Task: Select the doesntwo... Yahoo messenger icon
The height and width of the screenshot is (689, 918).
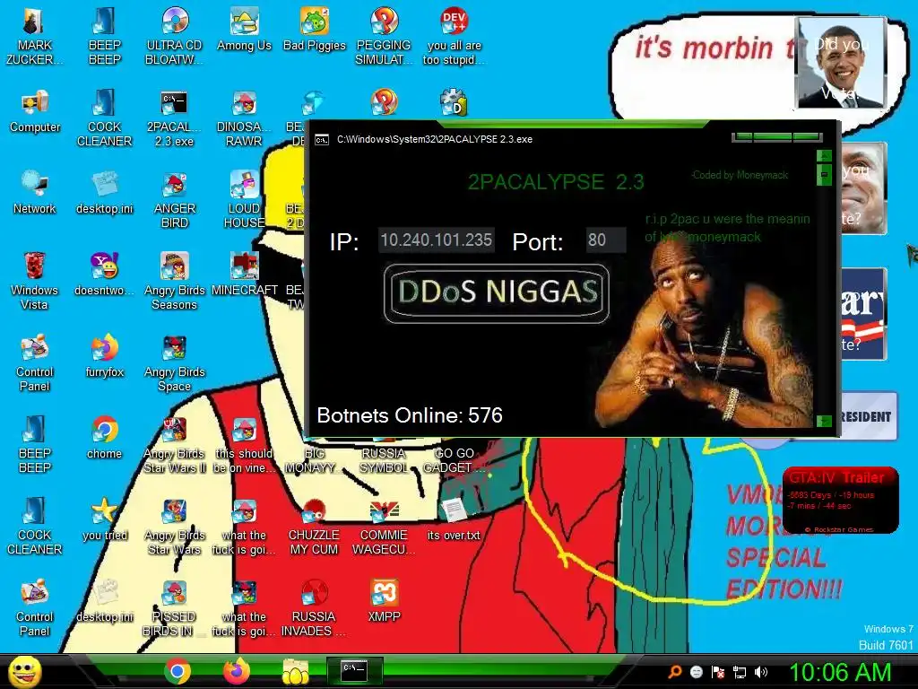Action: 104,275
